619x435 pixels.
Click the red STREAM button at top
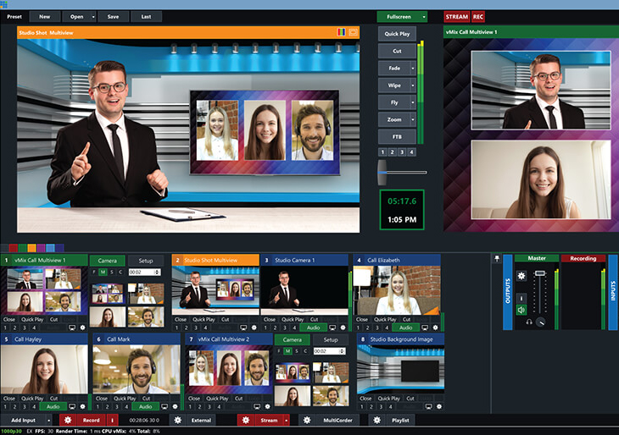click(x=457, y=17)
